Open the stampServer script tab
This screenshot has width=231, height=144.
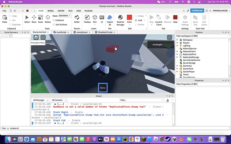click(x=82, y=32)
